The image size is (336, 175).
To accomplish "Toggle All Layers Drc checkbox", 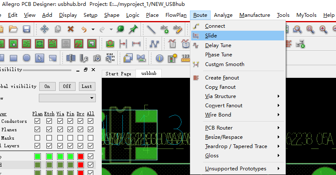I will point(80,146).
